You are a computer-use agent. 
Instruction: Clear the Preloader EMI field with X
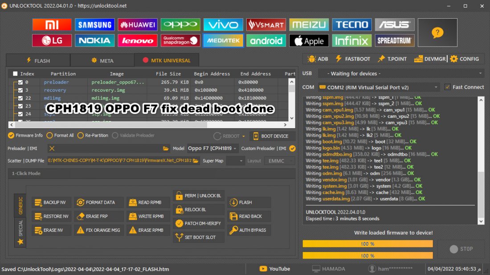pos(52,149)
